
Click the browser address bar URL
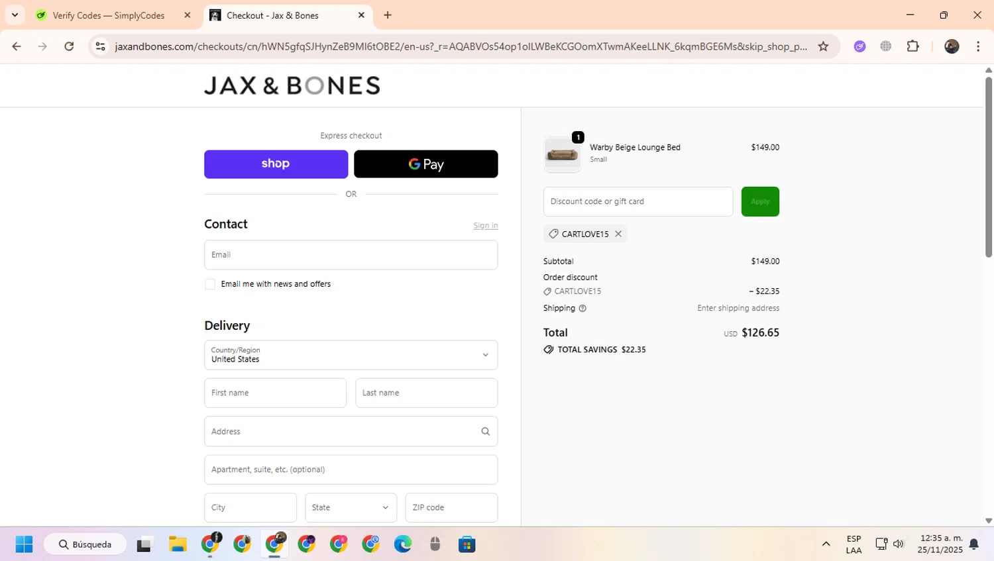pyautogui.click(x=461, y=46)
